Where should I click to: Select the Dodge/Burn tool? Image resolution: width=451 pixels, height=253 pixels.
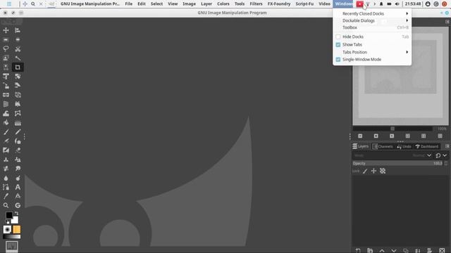tap(18, 178)
